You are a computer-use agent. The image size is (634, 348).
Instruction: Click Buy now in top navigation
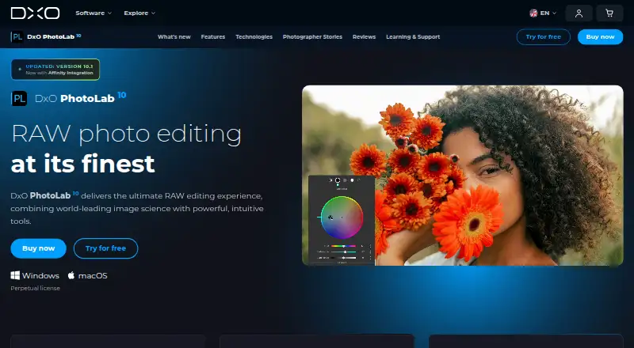pyautogui.click(x=600, y=36)
